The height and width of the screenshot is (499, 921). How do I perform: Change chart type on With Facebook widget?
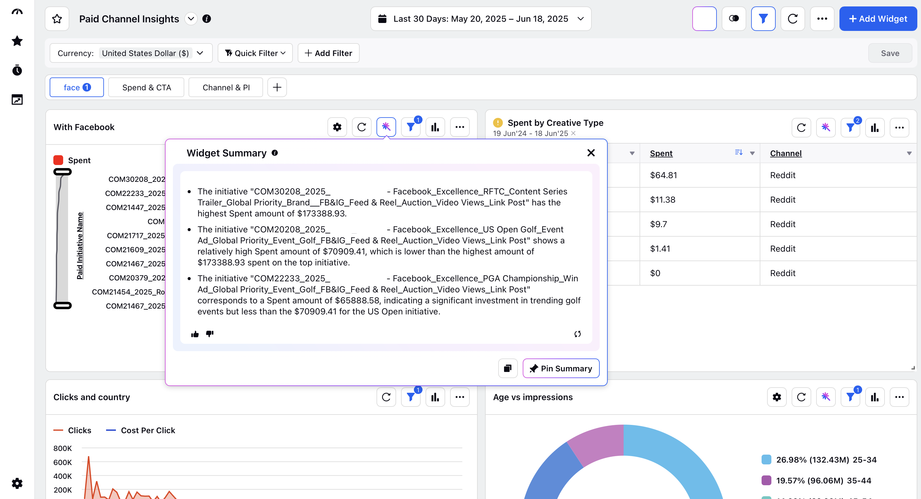coord(435,127)
